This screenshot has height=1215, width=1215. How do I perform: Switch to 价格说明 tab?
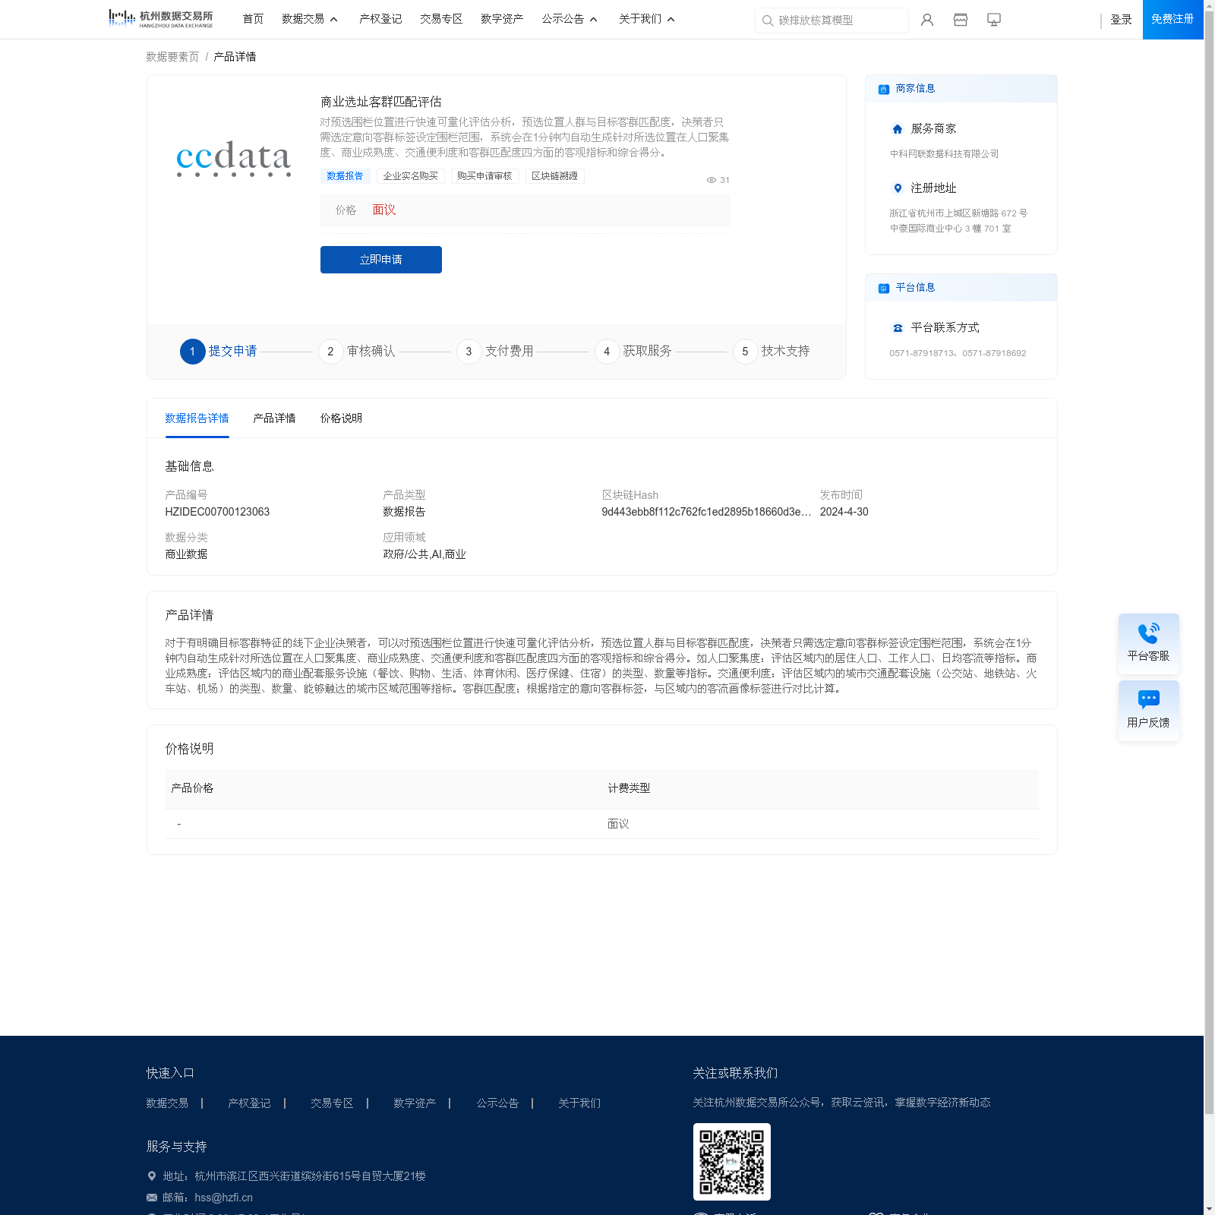click(341, 418)
